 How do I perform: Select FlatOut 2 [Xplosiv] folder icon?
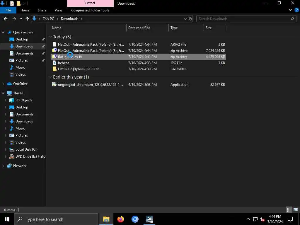[54, 69]
